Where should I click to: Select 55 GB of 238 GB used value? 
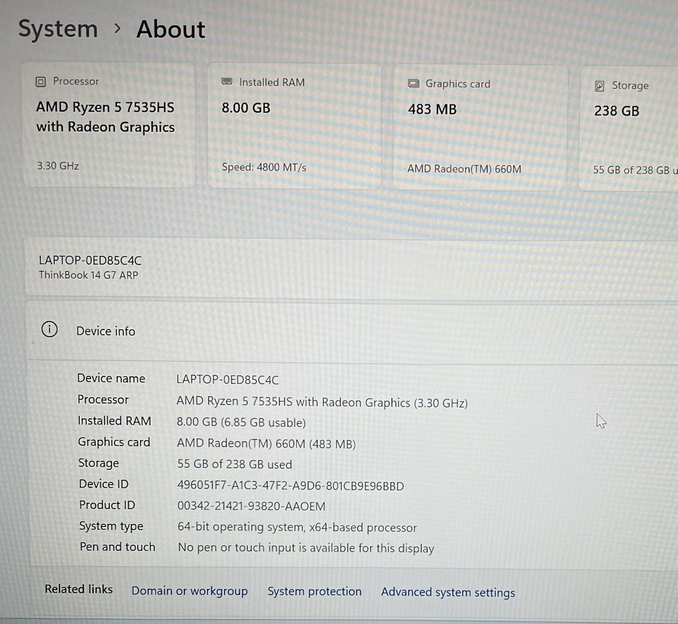click(x=234, y=464)
